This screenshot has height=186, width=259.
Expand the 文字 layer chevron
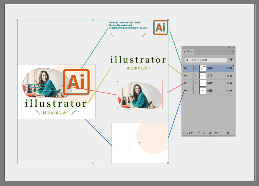pos(196,76)
